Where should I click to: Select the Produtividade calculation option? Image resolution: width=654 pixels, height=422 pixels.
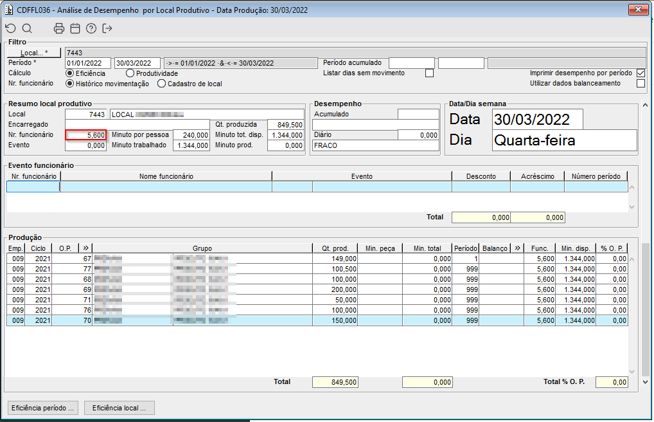coord(130,73)
